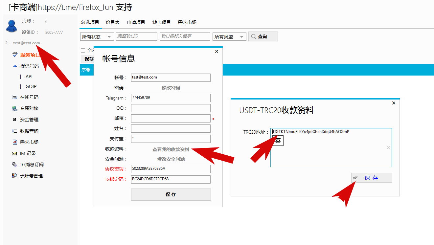Screen dimensions: 434x245
Task: Switch to the 价目表 tab
Action: coord(113,22)
